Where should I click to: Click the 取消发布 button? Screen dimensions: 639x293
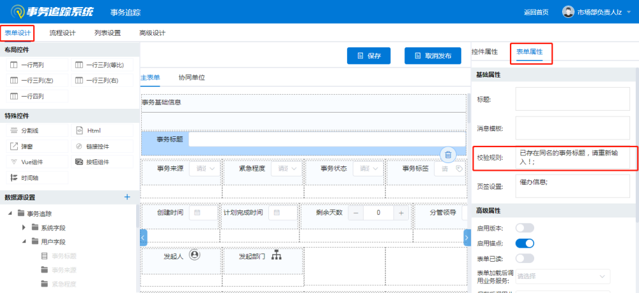tap(433, 56)
